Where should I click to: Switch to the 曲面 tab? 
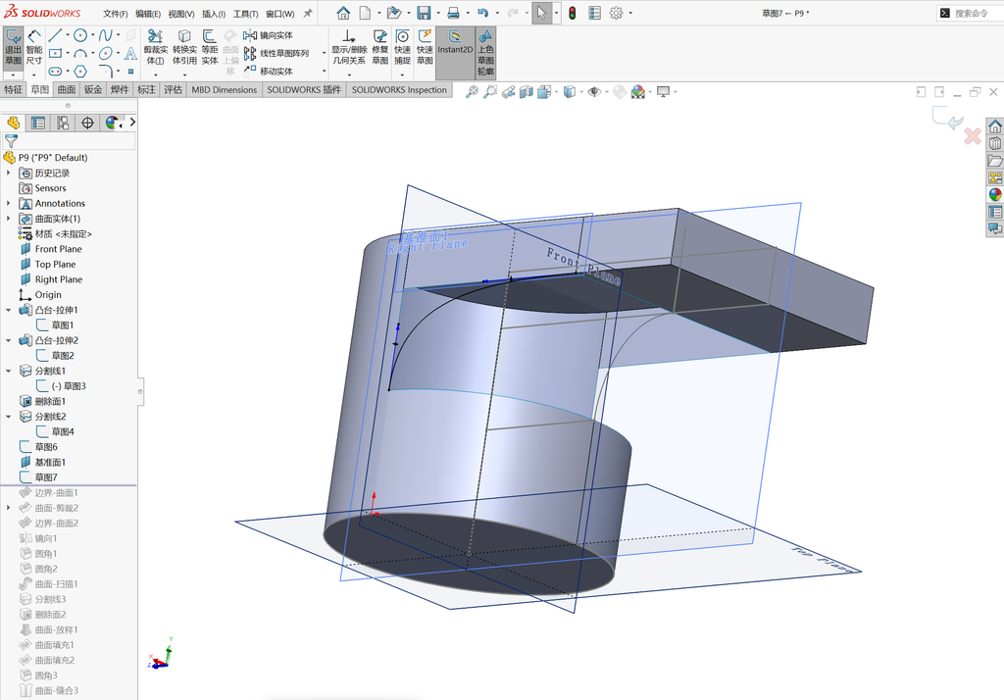coord(67,89)
